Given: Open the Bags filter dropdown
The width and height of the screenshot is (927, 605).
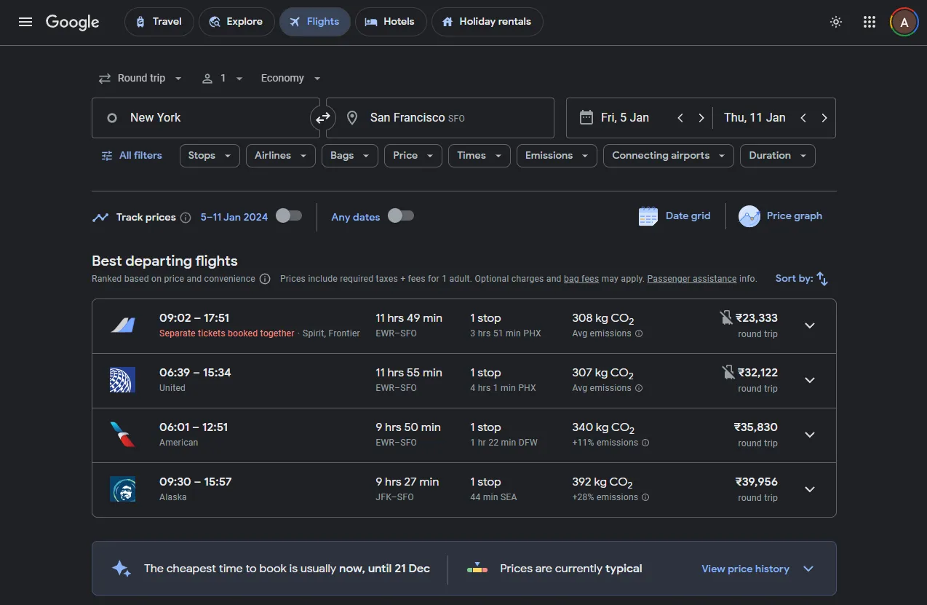Looking at the screenshot, I should click(x=350, y=156).
